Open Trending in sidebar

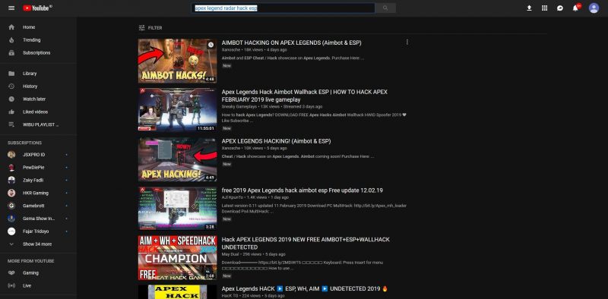(x=39, y=40)
